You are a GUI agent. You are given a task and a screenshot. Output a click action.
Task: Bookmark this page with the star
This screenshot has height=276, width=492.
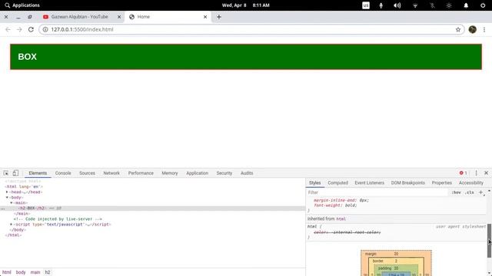point(458,29)
